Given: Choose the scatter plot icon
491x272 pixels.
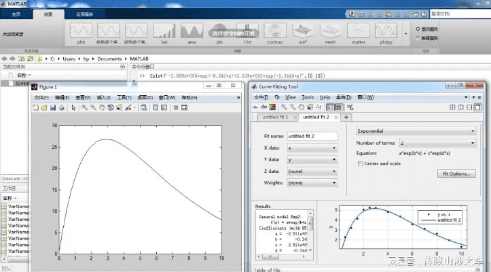Looking at the screenshot, I should pyautogui.click(x=357, y=31).
